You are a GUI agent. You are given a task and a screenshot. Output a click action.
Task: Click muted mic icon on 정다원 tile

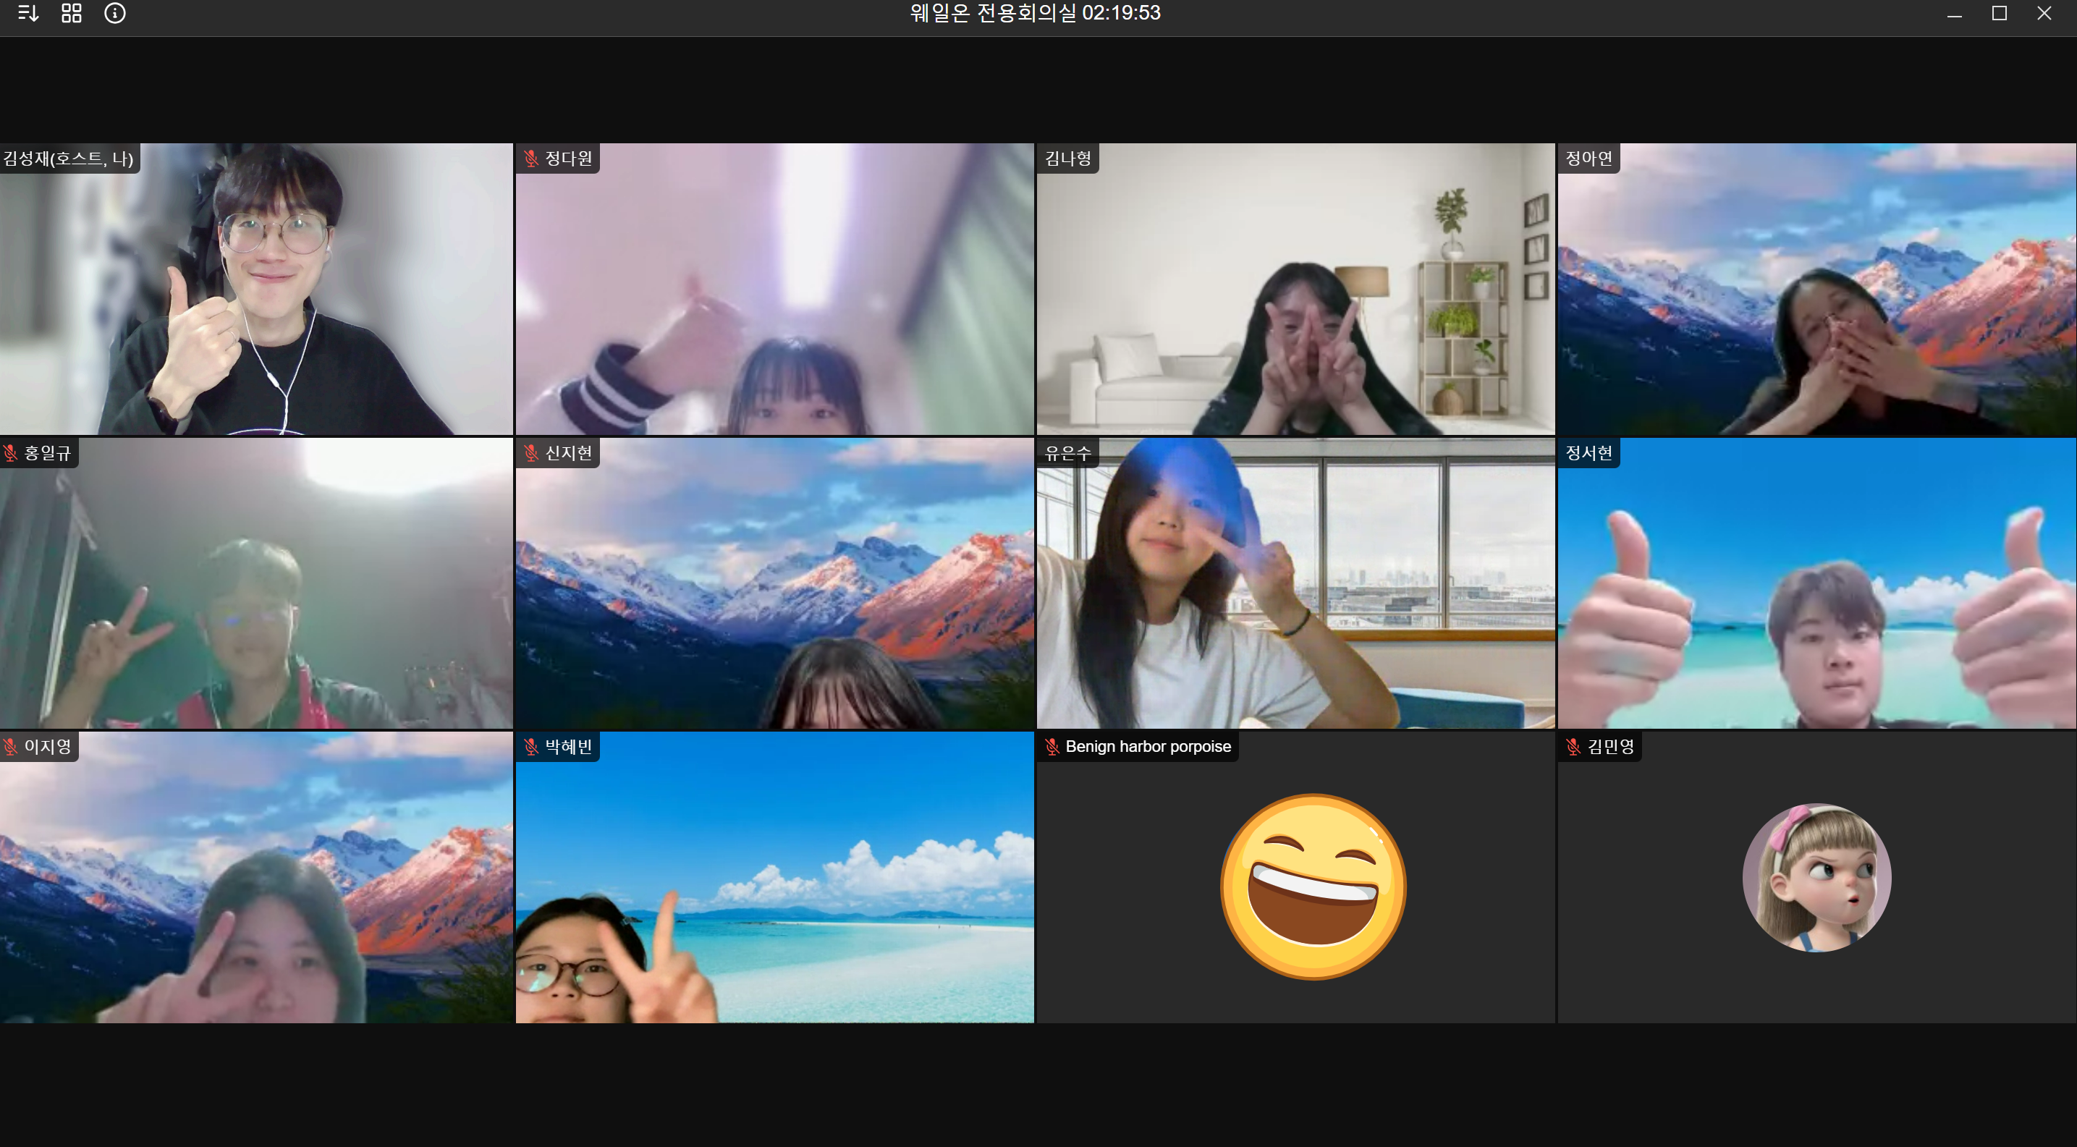pos(530,158)
